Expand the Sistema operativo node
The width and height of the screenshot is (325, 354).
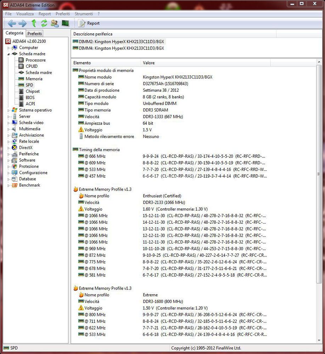pyautogui.click(x=9, y=110)
